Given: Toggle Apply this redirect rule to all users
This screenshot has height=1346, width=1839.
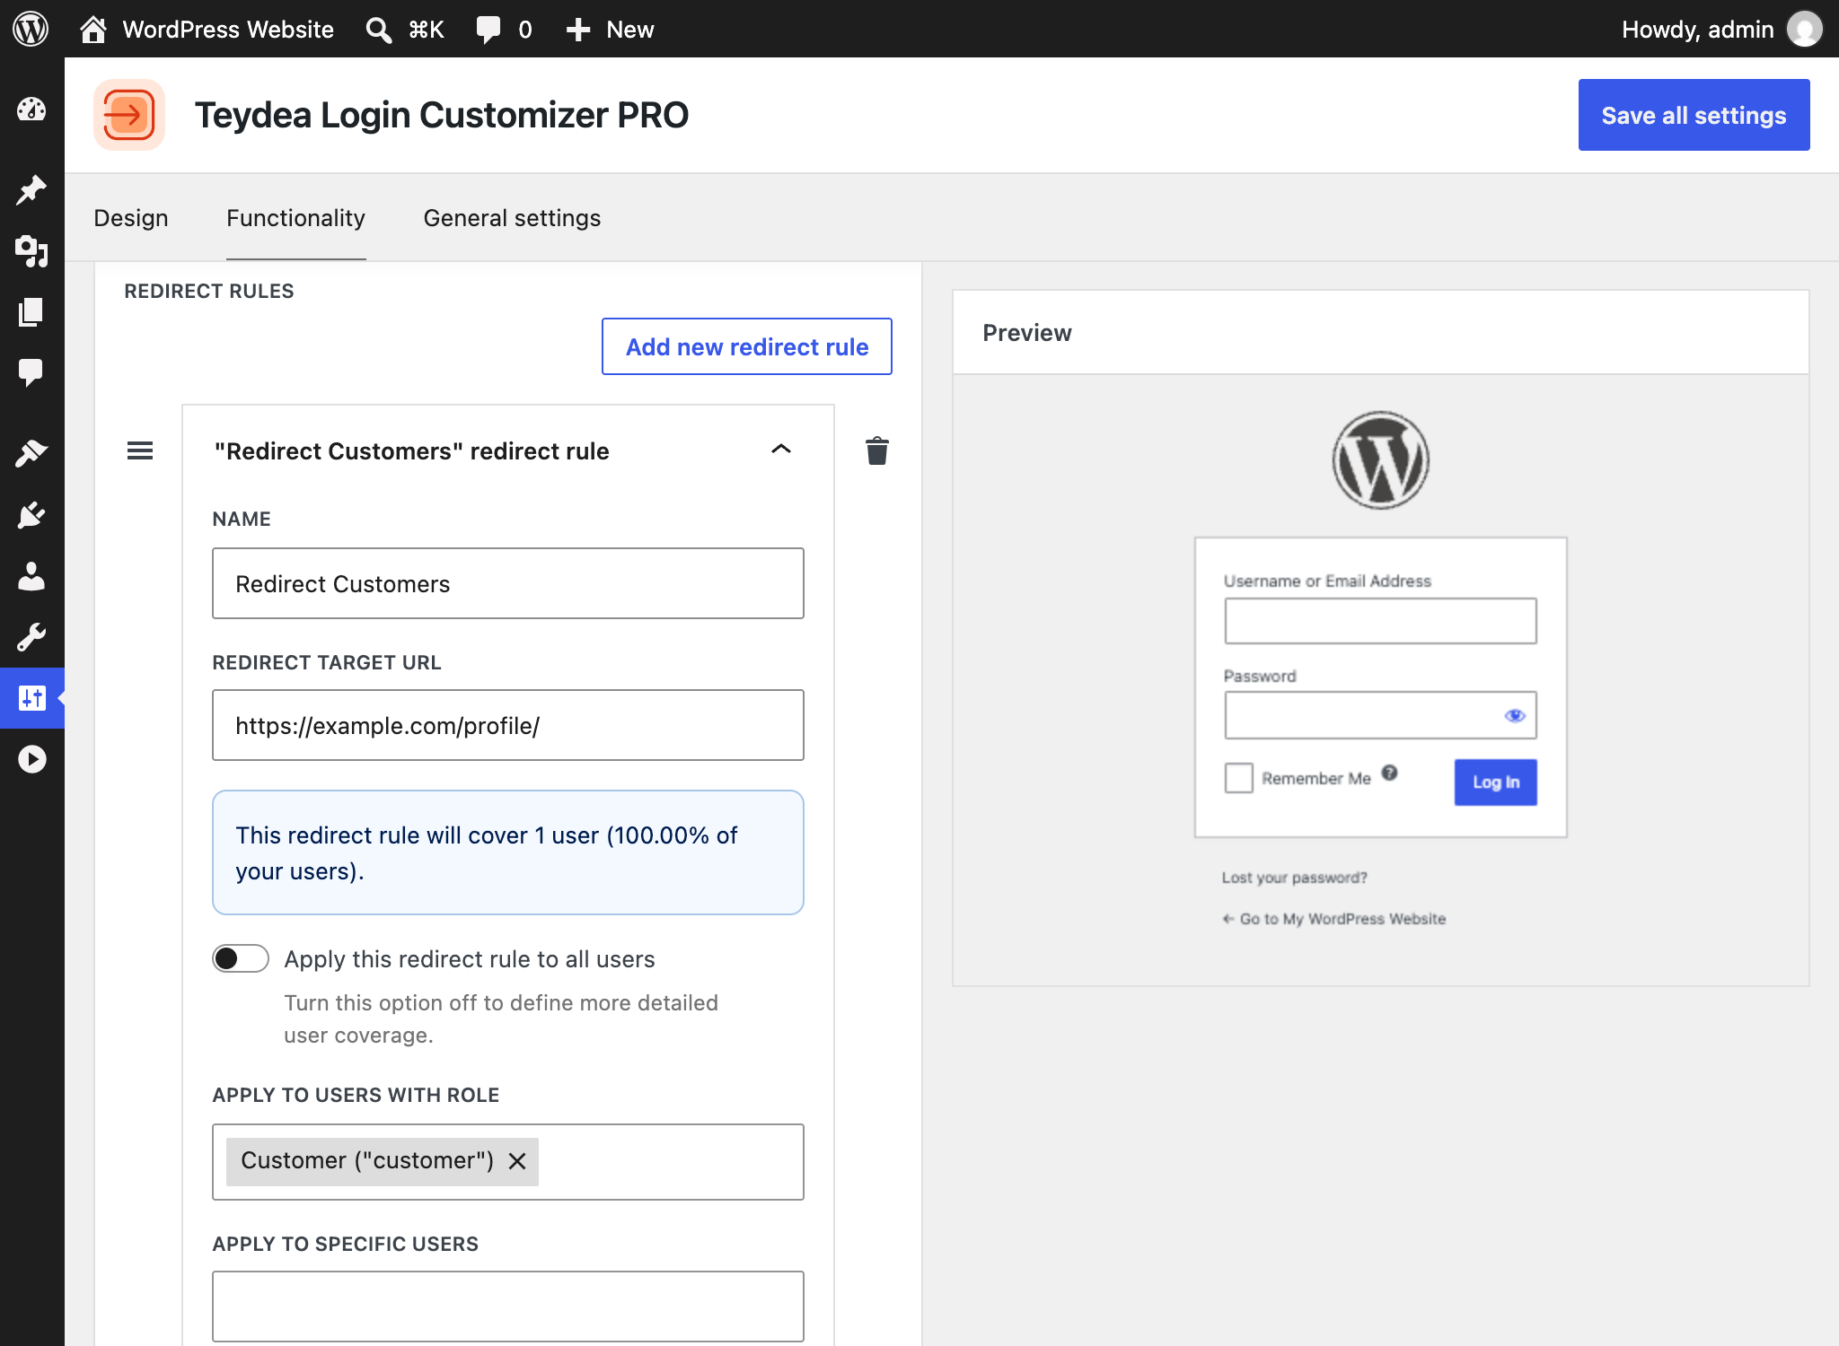Looking at the screenshot, I should [x=241, y=958].
